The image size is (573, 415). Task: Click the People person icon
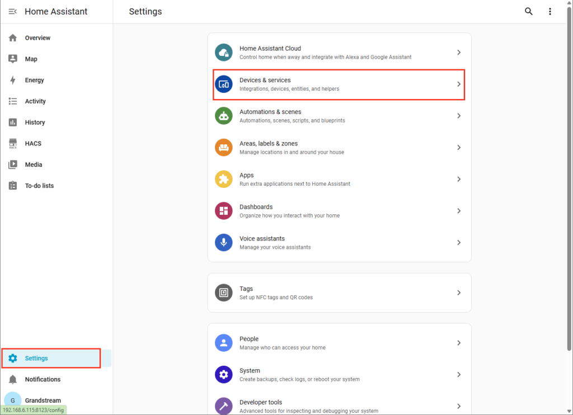[224, 343]
